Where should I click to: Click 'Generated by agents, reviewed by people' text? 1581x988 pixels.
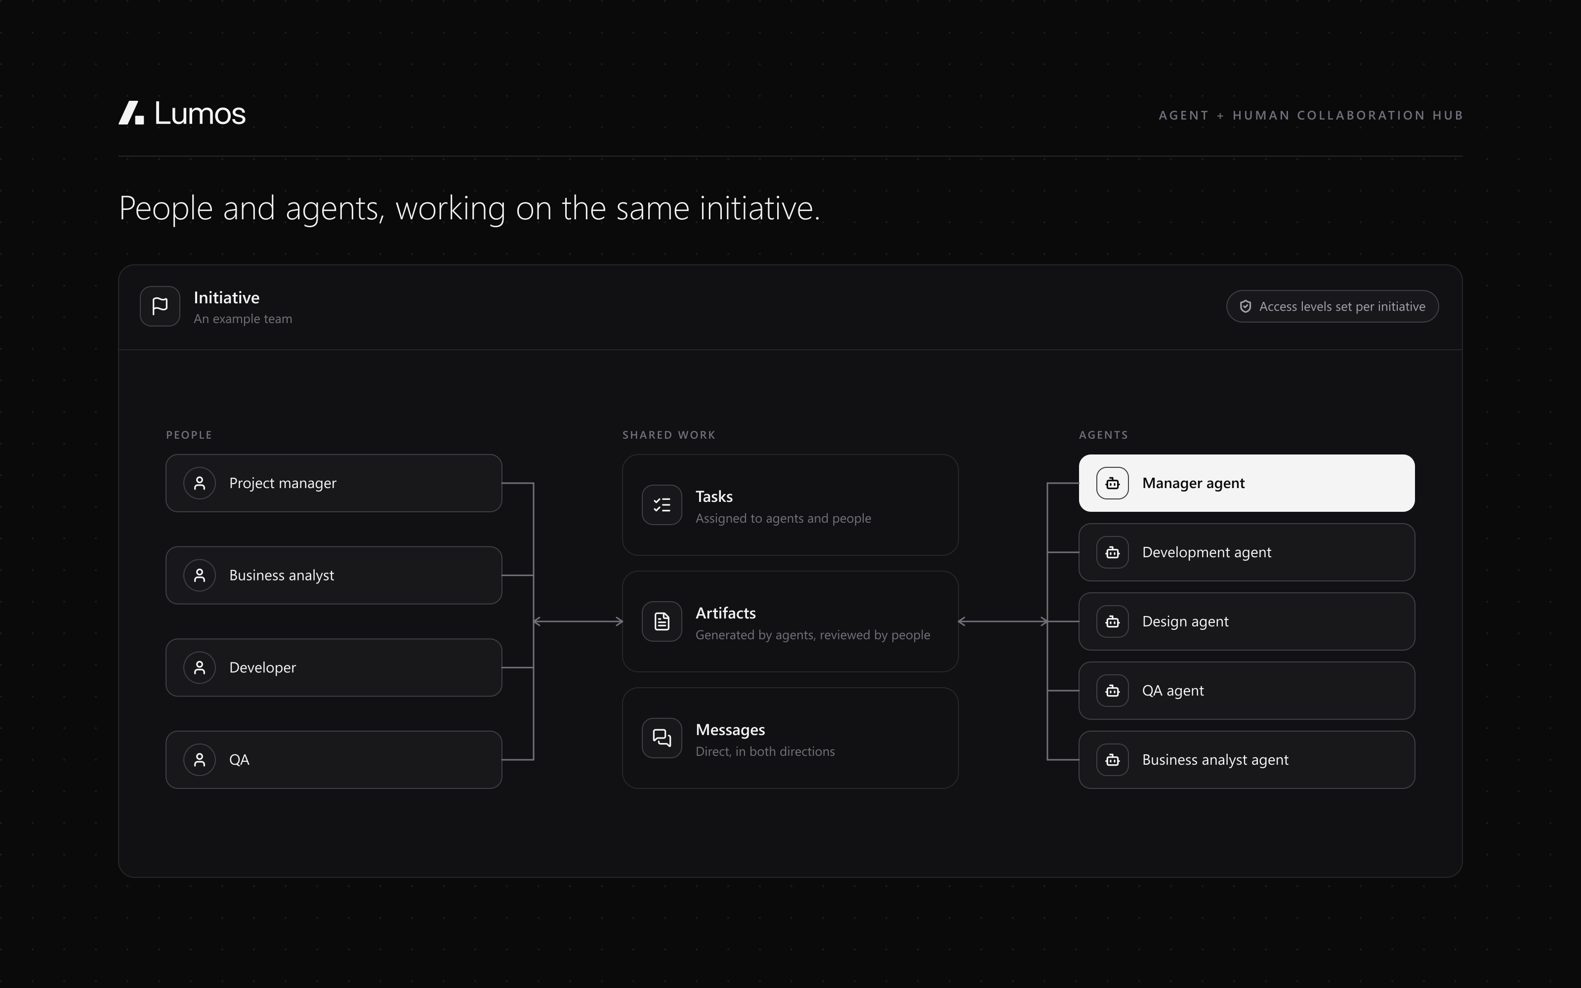[813, 635]
